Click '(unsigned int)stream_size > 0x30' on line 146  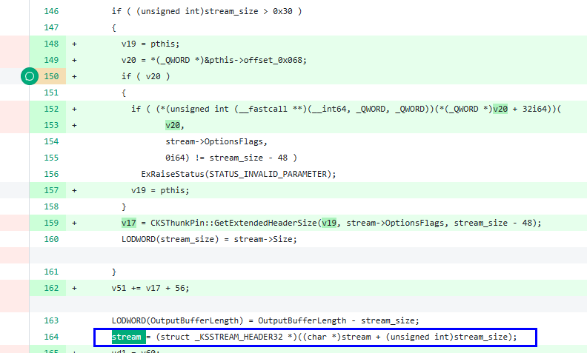click(214, 11)
